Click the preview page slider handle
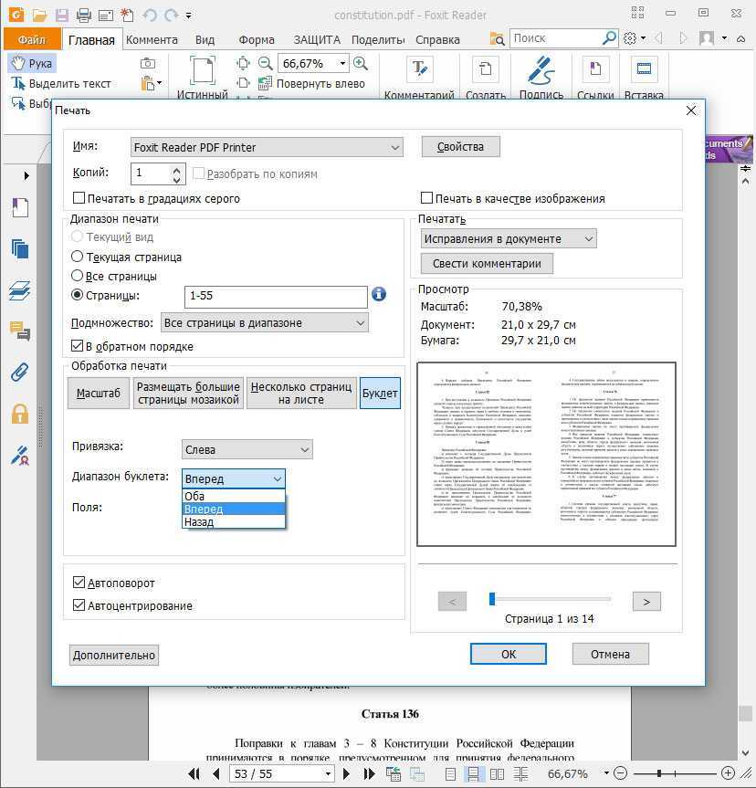The image size is (756, 788). point(492,598)
